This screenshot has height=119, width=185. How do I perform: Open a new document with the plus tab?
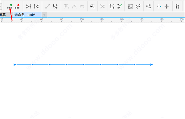[44, 15]
